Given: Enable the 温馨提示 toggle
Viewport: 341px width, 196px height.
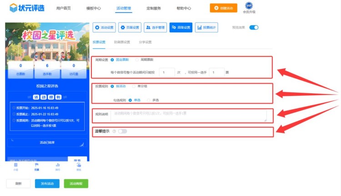Looking at the screenshot, I should [x=122, y=131].
